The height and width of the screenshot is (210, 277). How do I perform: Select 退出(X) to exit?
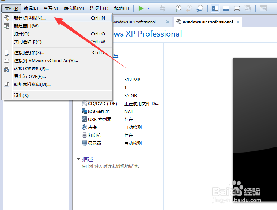click(57, 95)
